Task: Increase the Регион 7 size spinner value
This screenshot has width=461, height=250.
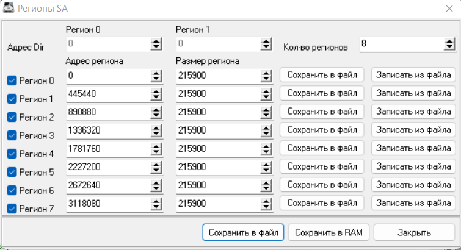Action: tap(266, 200)
